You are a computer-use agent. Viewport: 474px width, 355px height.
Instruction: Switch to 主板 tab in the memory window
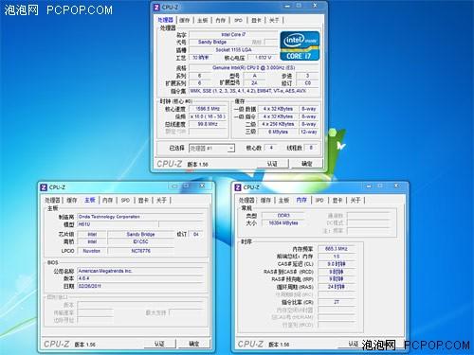pyautogui.click(x=283, y=200)
